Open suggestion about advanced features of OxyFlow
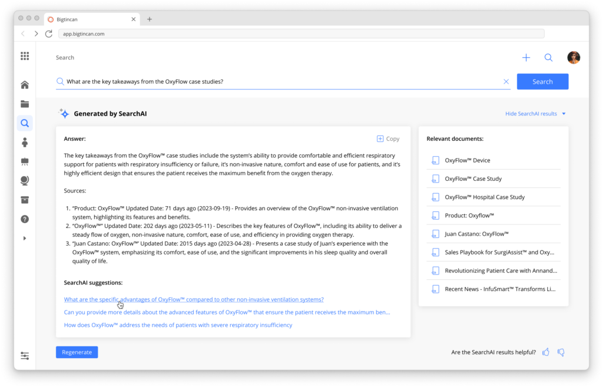The image size is (603, 387). (x=227, y=312)
